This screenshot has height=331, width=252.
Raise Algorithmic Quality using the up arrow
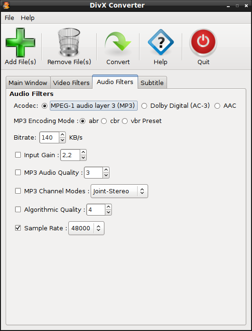tap(108, 207)
